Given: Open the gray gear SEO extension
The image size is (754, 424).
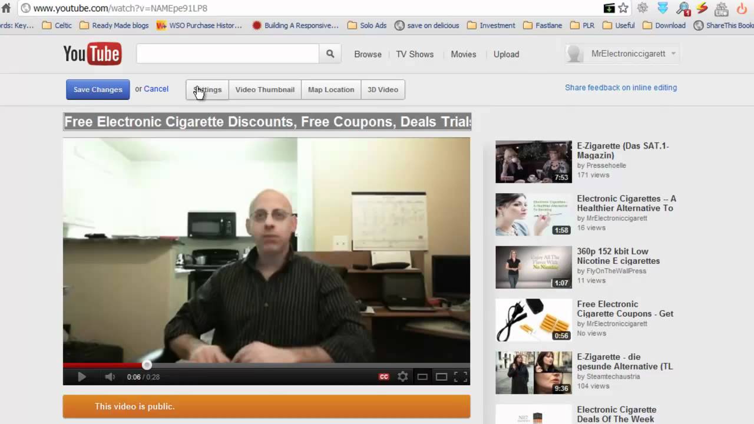Looking at the screenshot, I should 643,8.
